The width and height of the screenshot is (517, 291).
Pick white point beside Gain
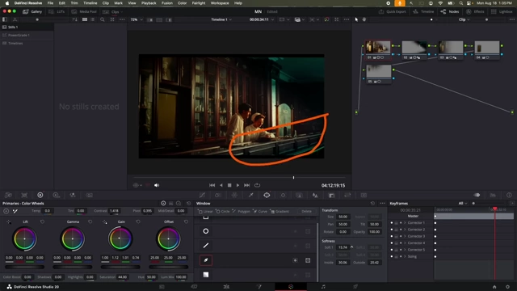pos(105,222)
